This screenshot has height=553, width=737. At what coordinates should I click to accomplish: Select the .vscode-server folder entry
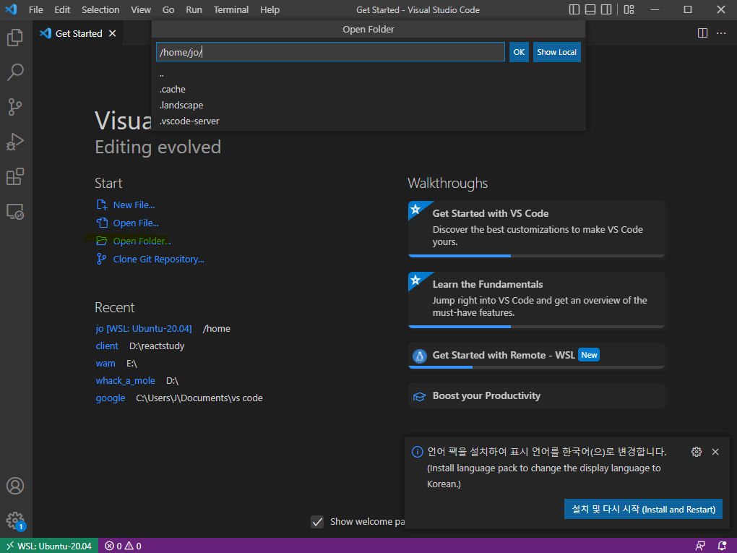[368, 121]
